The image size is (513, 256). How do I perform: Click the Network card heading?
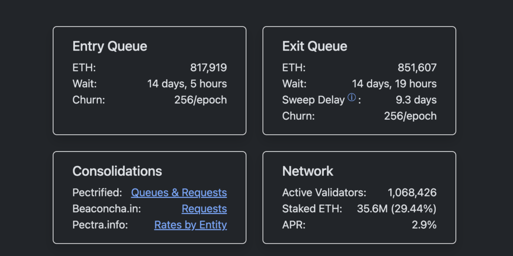pos(308,171)
